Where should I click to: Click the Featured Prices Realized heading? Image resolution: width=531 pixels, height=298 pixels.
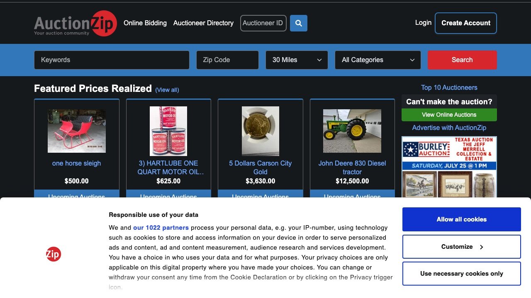(x=93, y=89)
